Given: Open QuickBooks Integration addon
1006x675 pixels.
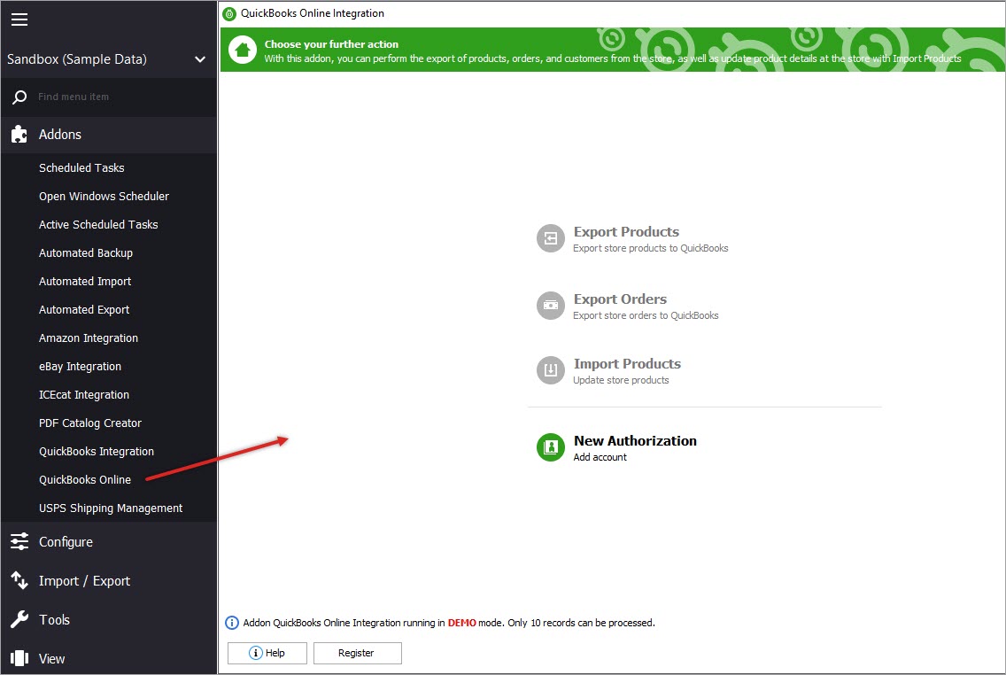Looking at the screenshot, I should tap(97, 451).
